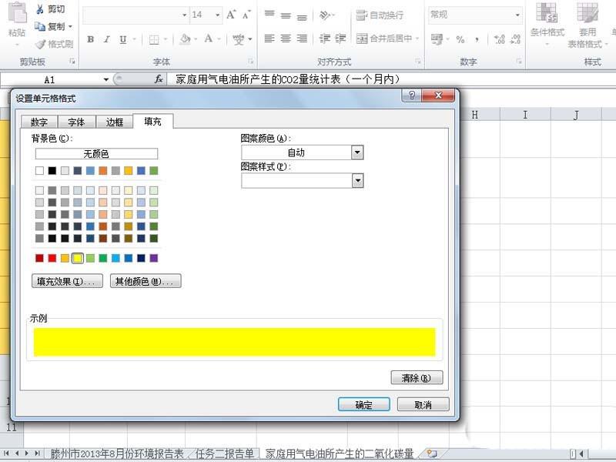Switch to the 数字 (Number) tab
Viewport: 616px width, 462px height.
point(38,121)
